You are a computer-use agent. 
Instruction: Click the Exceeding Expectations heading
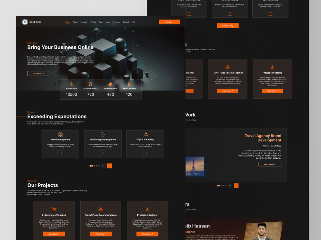coord(57,116)
